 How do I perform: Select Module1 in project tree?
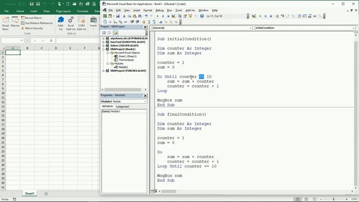tap(123, 67)
